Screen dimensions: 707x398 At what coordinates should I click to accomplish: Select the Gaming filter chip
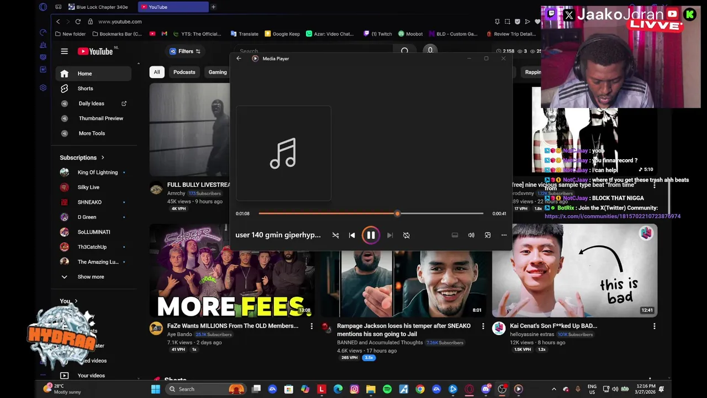tap(217, 72)
